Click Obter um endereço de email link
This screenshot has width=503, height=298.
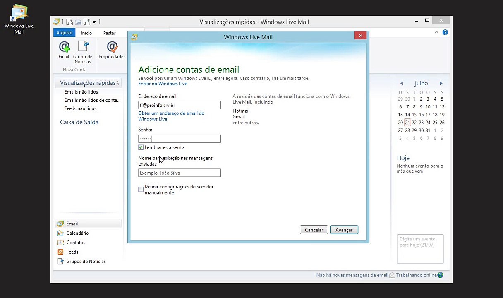(x=171, y=116)
